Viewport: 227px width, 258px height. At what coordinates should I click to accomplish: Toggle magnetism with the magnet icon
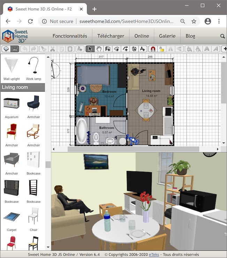[x=153, y=49]
